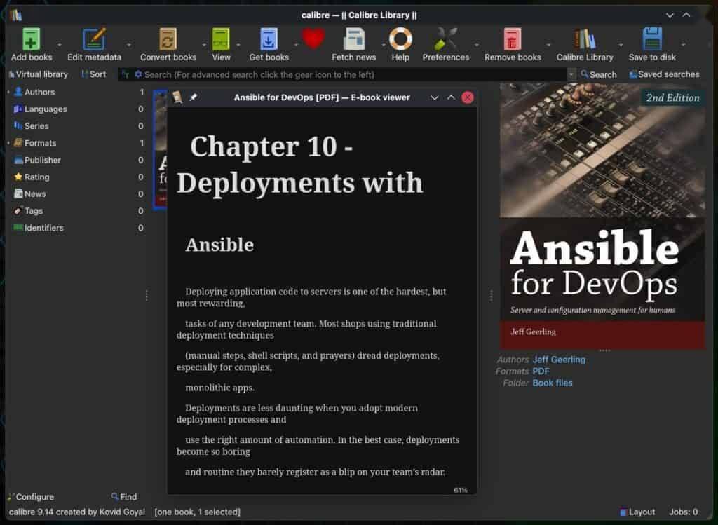718x525 pixels.
Task: Click the left panel splitter handle
Action: [147, 296]
